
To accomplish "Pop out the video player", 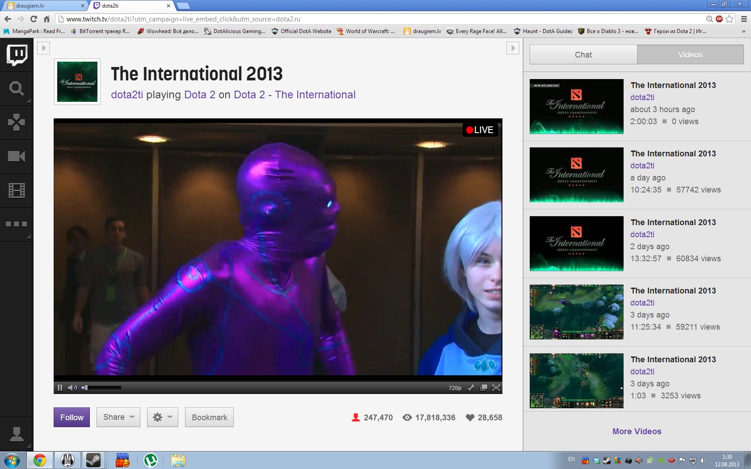I will click(484, 388).
